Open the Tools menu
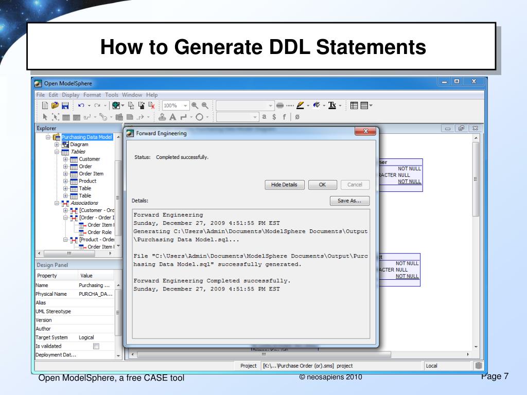The height and width of the screenshot is (395, 527). 112,95
